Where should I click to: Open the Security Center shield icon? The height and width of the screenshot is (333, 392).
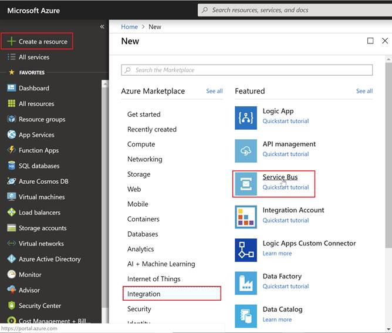(11, 305)
